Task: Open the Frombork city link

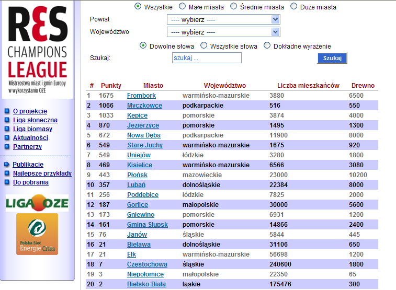Action: (x=141, y=96)
